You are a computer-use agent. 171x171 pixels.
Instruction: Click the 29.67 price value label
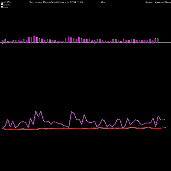click(165, 128)
